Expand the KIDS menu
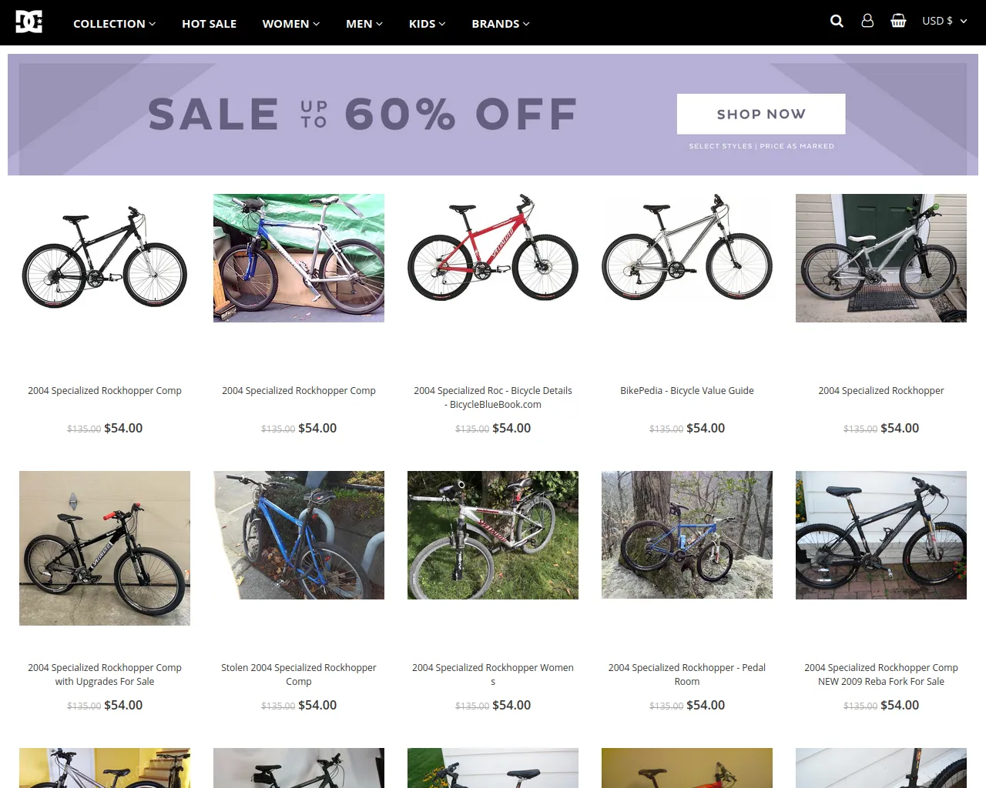986x788 pixels. tap(427, 24)
